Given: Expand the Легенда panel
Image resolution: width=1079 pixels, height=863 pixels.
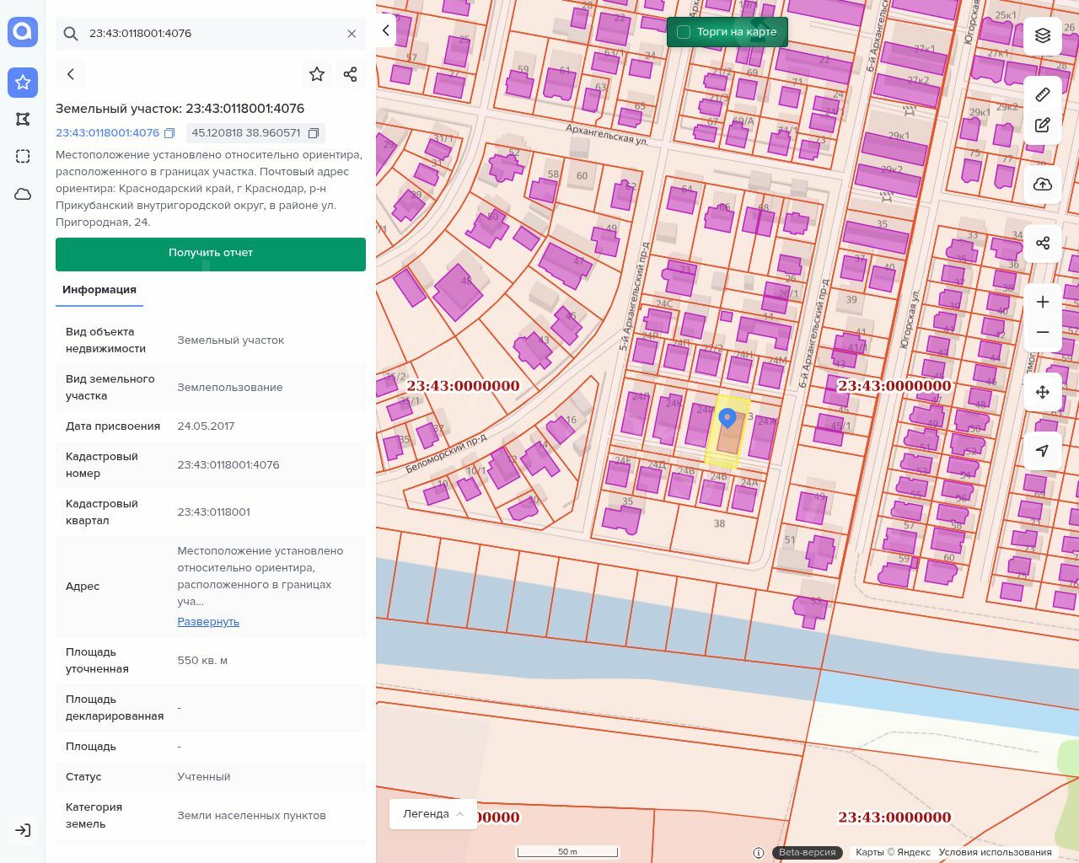Looking at the screenshot, I should click(433, 814).
